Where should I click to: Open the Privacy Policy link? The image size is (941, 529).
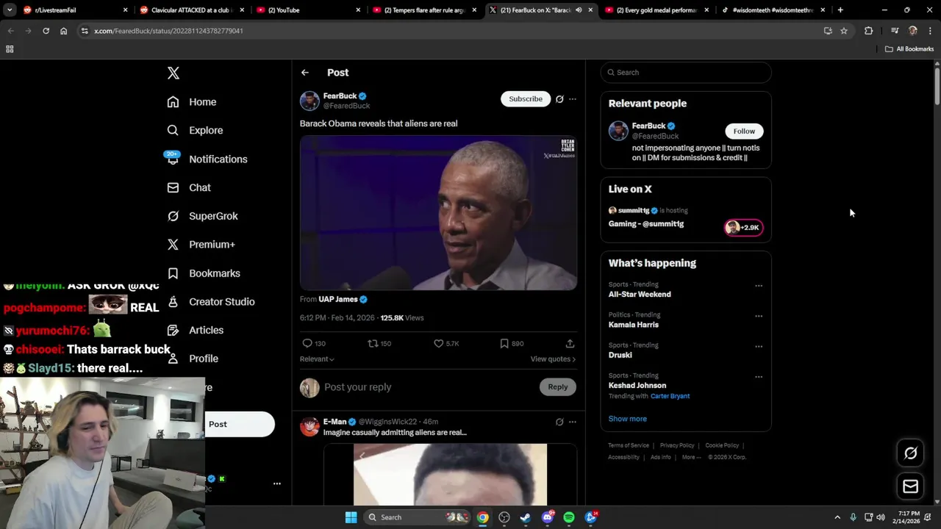pos(677,445)
